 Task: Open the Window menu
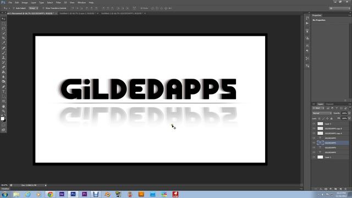[x=81, y=2]
